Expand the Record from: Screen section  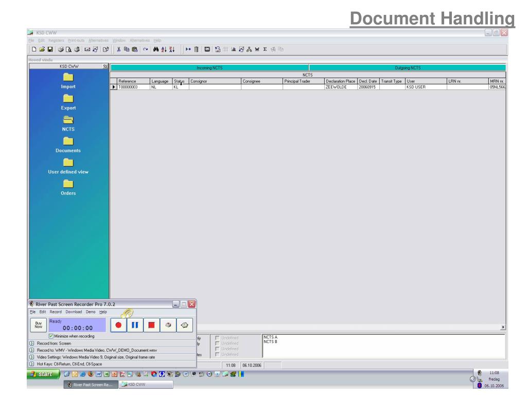coord(31,343)
